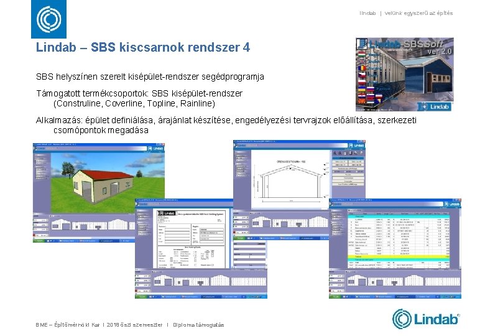Viewport: 485px width, 336px height.
Task: Click footer text 'Diploma támogatás'
Action: click(198, 325)
